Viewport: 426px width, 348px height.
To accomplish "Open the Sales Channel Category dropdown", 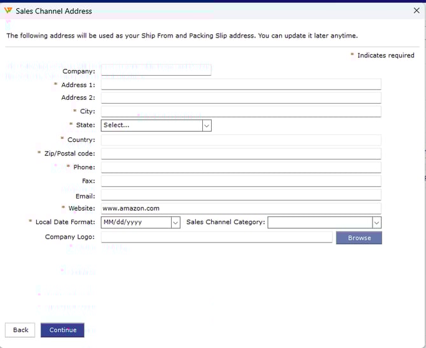I will click(x=324, y=222).
